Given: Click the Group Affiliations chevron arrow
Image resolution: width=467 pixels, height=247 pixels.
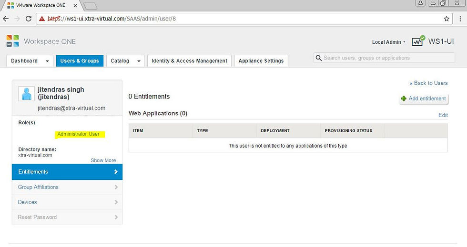Looking at the screenshot, I should point(116,187).
